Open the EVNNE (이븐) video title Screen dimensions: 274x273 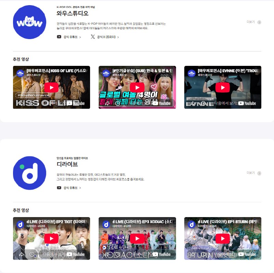(228, 71)
